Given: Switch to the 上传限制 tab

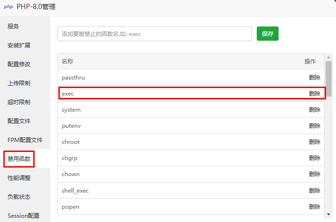Looking at the screenshot, I should tap(19, 83).
